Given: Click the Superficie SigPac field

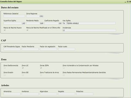Looking at the screenshot, I should [14, 23].
